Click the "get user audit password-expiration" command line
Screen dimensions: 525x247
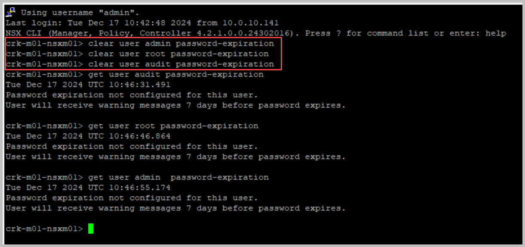(176, 75)
